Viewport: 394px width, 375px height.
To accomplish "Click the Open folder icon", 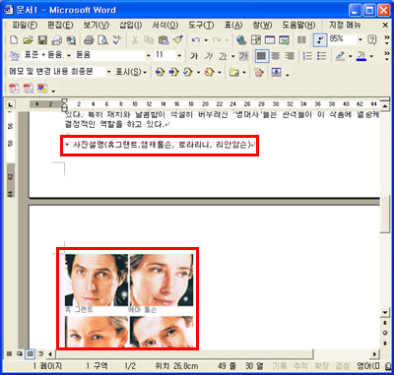I will coord(29,40).
